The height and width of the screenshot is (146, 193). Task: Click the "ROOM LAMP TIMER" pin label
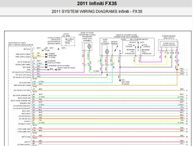[x=23, y=64]
